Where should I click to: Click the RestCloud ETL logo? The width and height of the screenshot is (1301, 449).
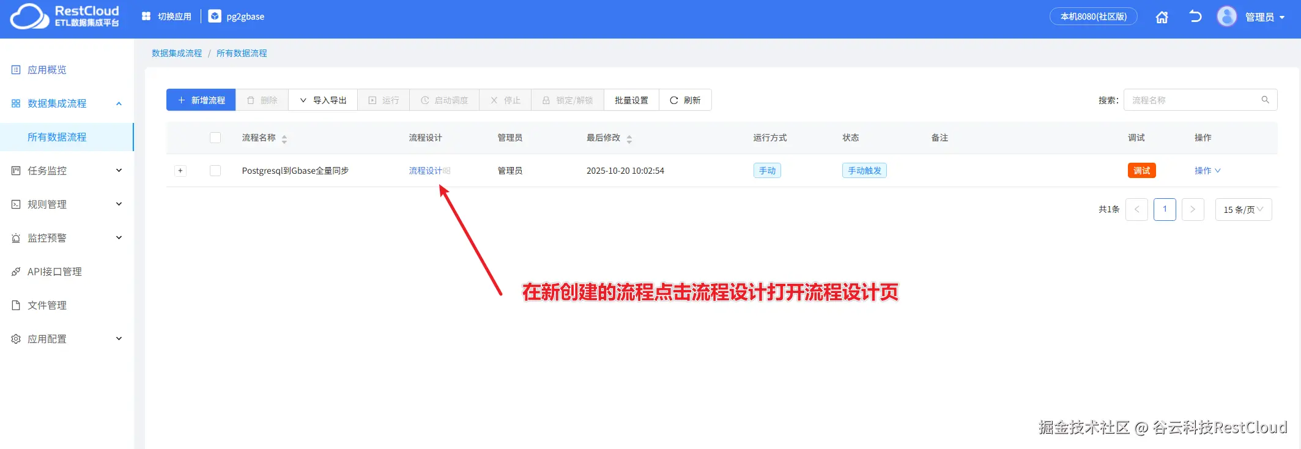click(x=65, y=17)
